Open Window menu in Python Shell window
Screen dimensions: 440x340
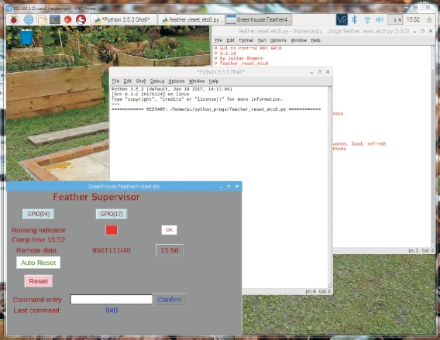[197, 81]
